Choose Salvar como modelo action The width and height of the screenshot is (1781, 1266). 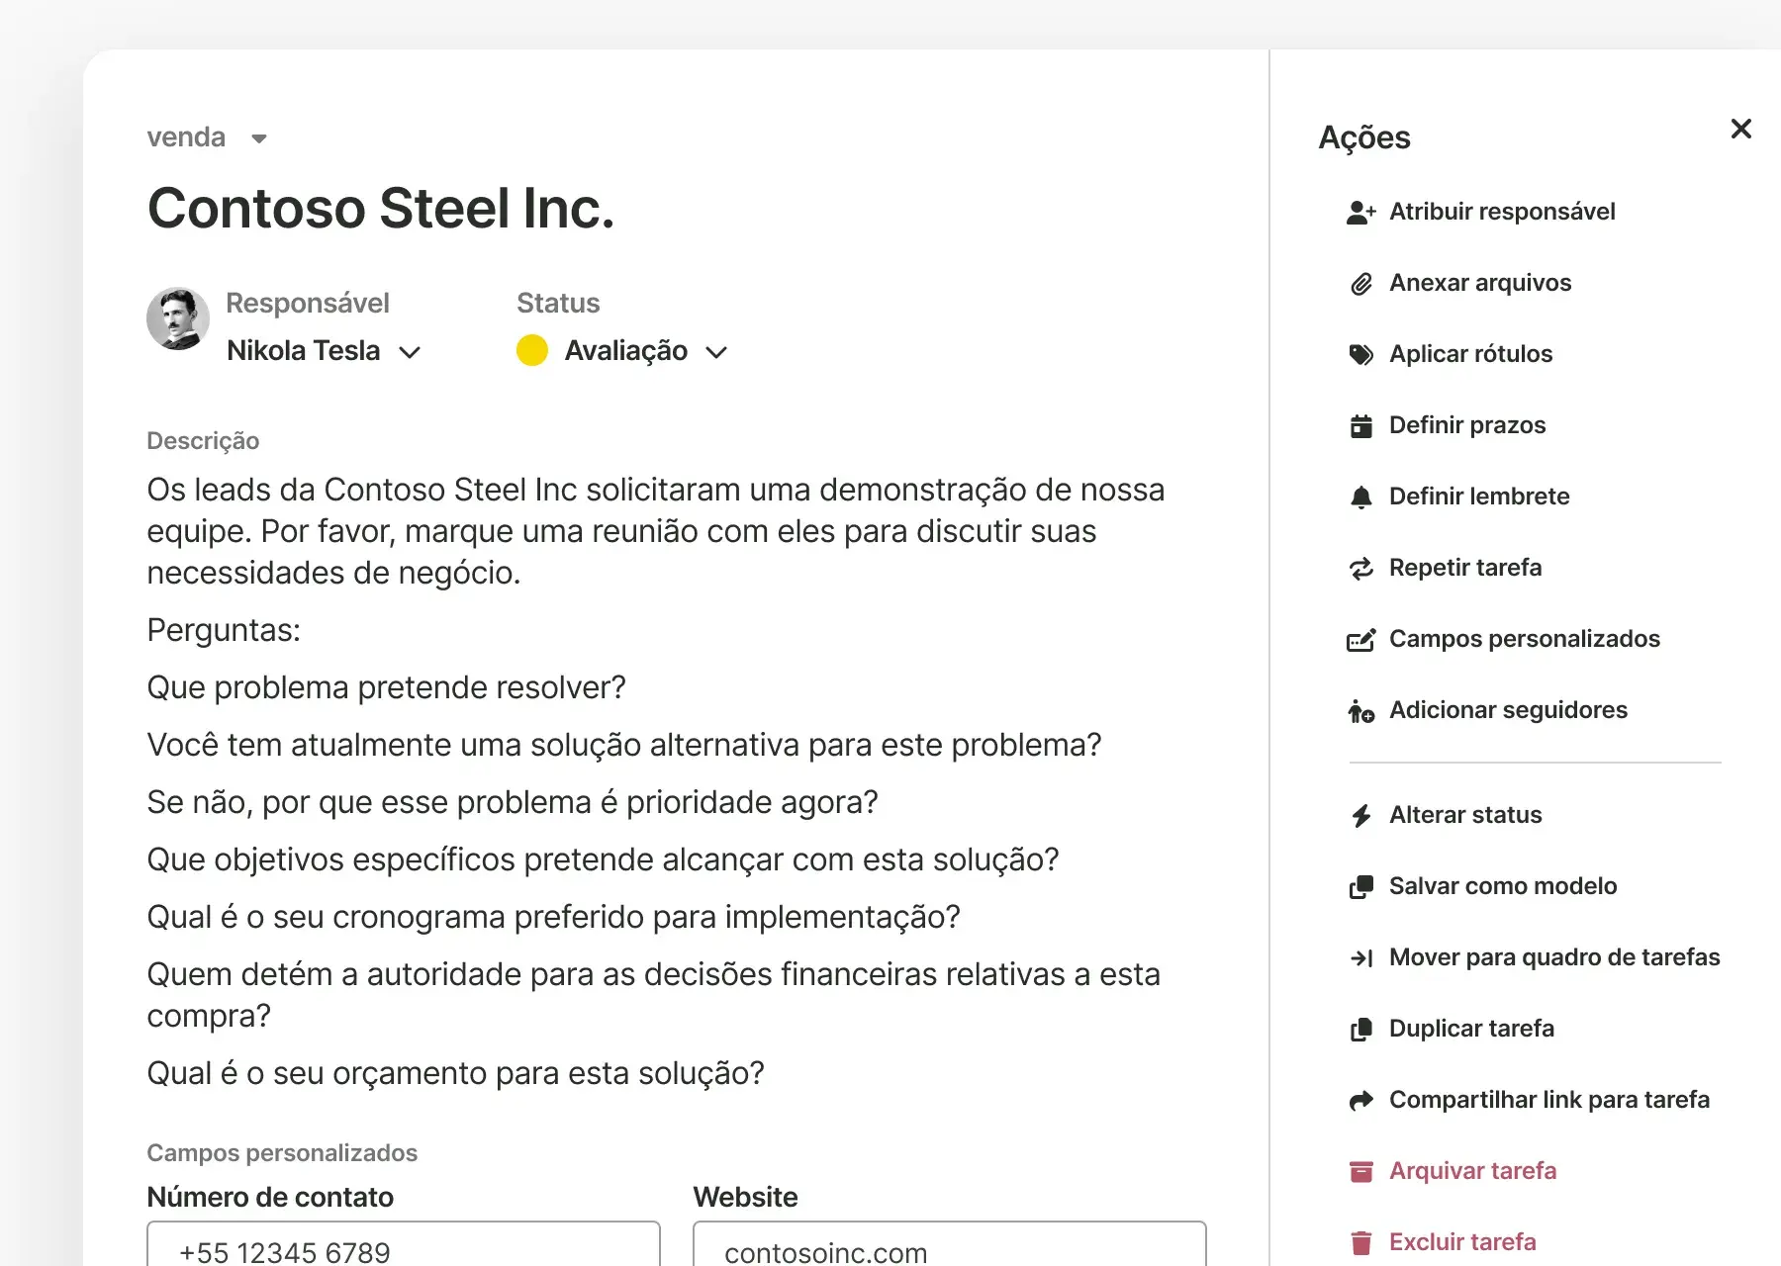pos(1502,886)
